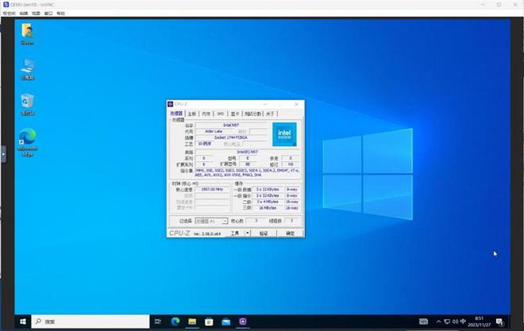The height and width of the screenshot is (331, 524).
Task: Open the touch keyboard tray icon
Action: click(x=423, y=321)
